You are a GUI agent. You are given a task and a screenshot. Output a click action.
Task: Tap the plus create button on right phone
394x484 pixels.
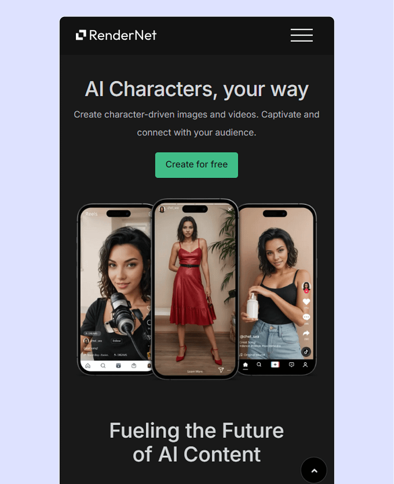275,365
